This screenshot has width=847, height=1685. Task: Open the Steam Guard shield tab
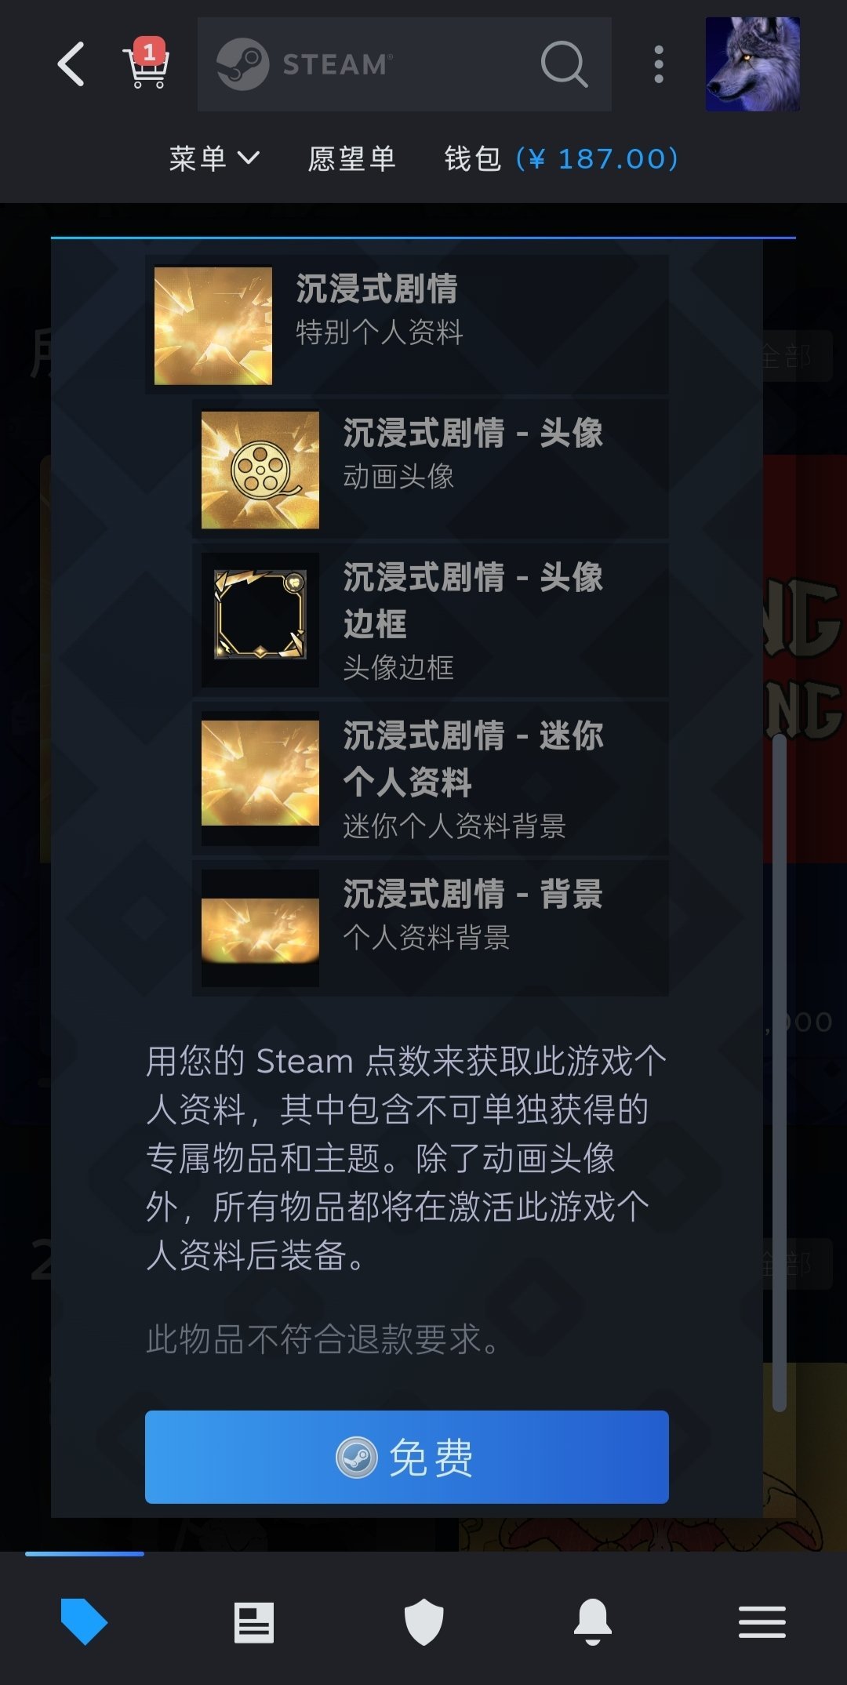[x=423, y=1622]
